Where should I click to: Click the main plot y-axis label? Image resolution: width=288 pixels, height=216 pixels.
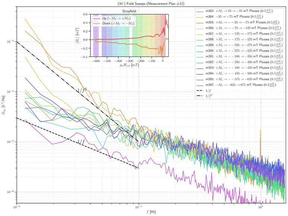[x=4, y=109]
